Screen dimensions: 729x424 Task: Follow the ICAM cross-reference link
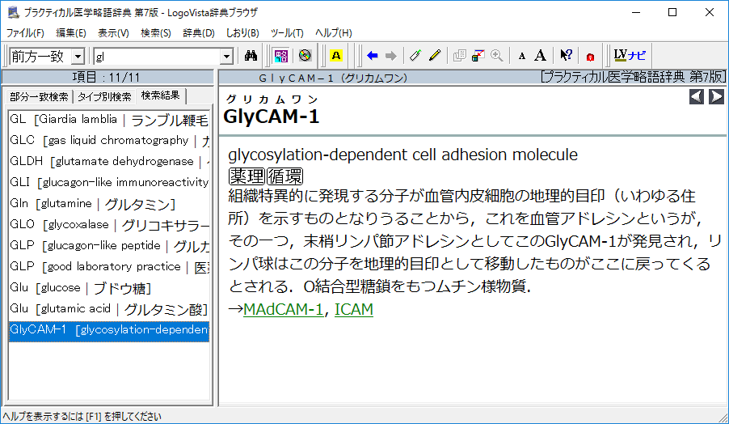coord(354,310)
